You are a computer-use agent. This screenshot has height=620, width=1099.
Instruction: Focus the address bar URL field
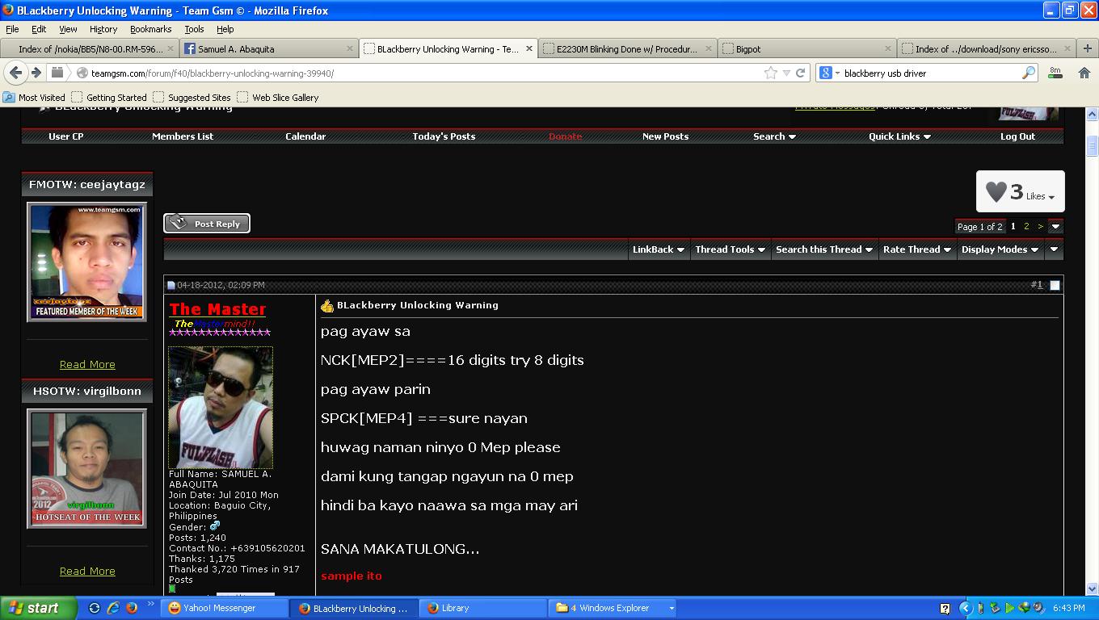(x=424, y=73)
